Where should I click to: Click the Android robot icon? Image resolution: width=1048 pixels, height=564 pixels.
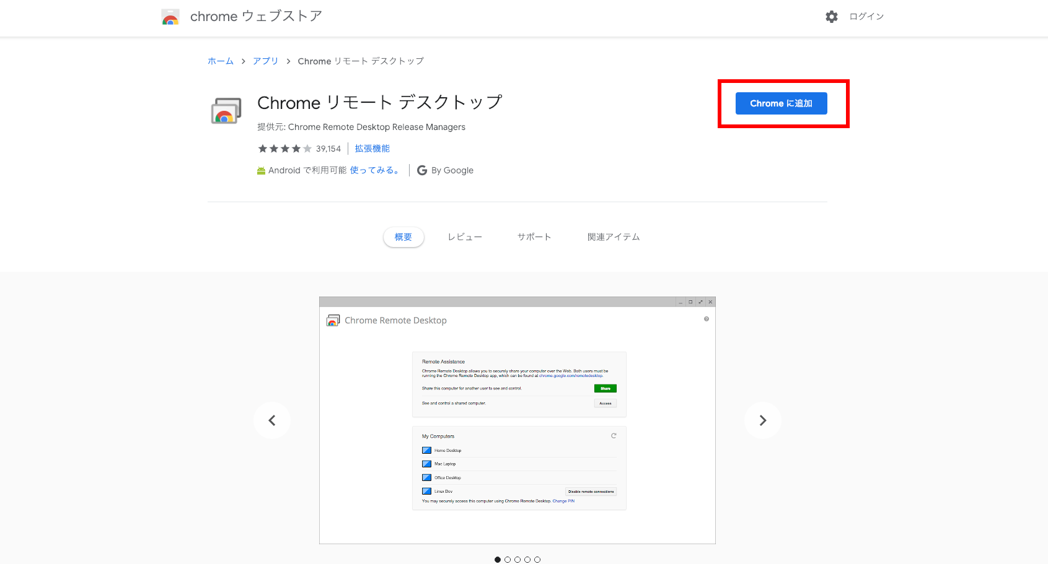tap(261, 171)
